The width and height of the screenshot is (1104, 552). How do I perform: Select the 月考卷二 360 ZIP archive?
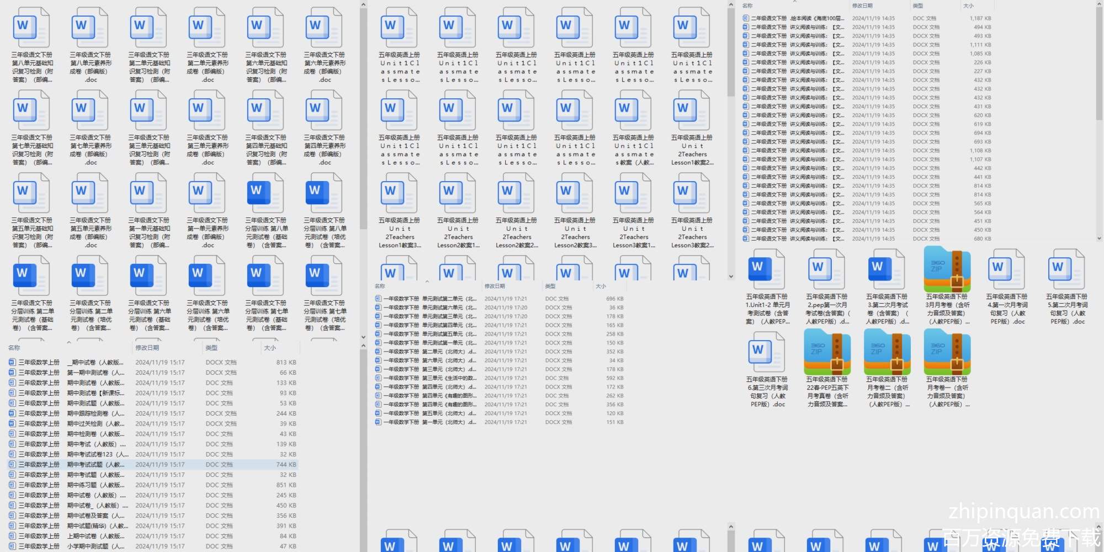(x=887, y=353)
